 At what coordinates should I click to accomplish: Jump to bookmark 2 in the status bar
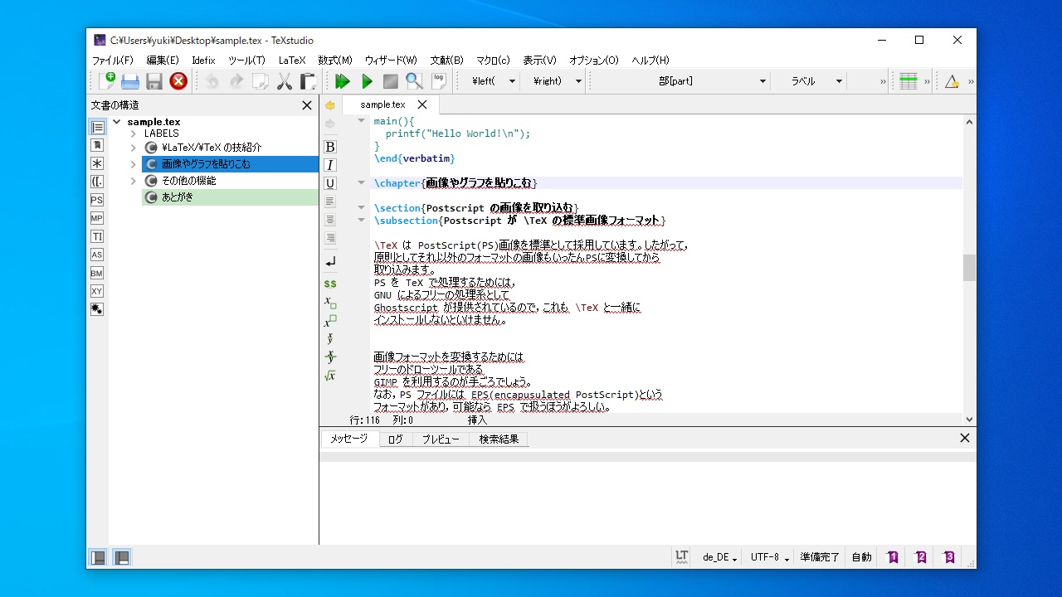coord(921,557)
